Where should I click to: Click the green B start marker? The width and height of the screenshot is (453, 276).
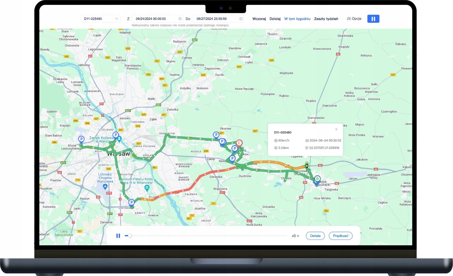[317, 179]
